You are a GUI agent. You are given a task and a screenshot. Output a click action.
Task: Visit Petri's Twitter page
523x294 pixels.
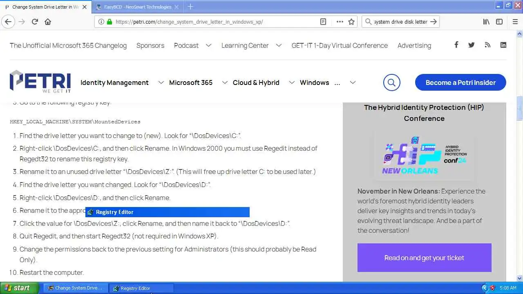472,45
